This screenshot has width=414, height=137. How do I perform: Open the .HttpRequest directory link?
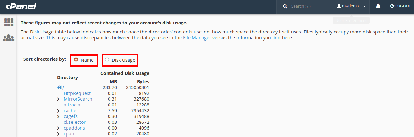pyautogui.click(x=77, y=93)
